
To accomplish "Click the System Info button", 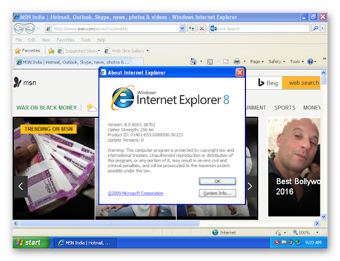I will [x=217, y=193].
